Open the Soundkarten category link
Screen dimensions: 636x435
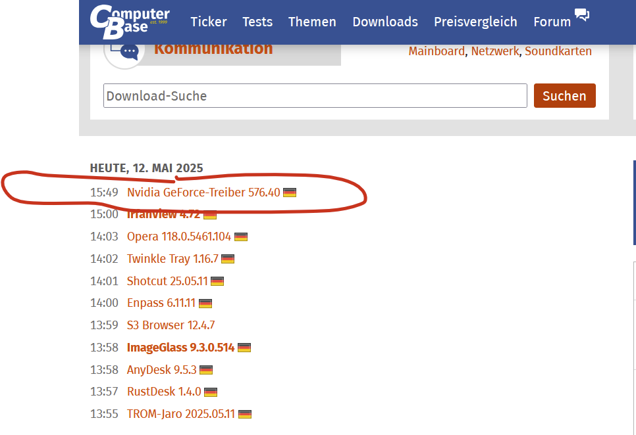[x=558, y=51]
